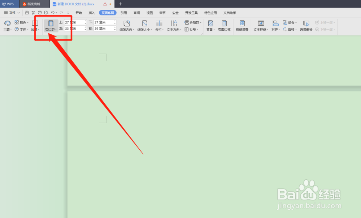Click the Redo arrow icon

pyautogui.click(x=61, y=13)
